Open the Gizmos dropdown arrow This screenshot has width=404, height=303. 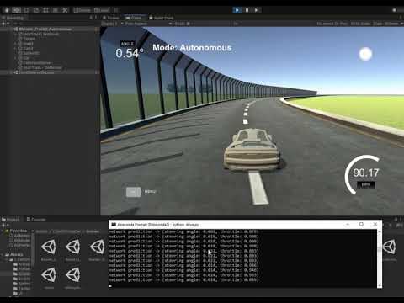(401, 24)
